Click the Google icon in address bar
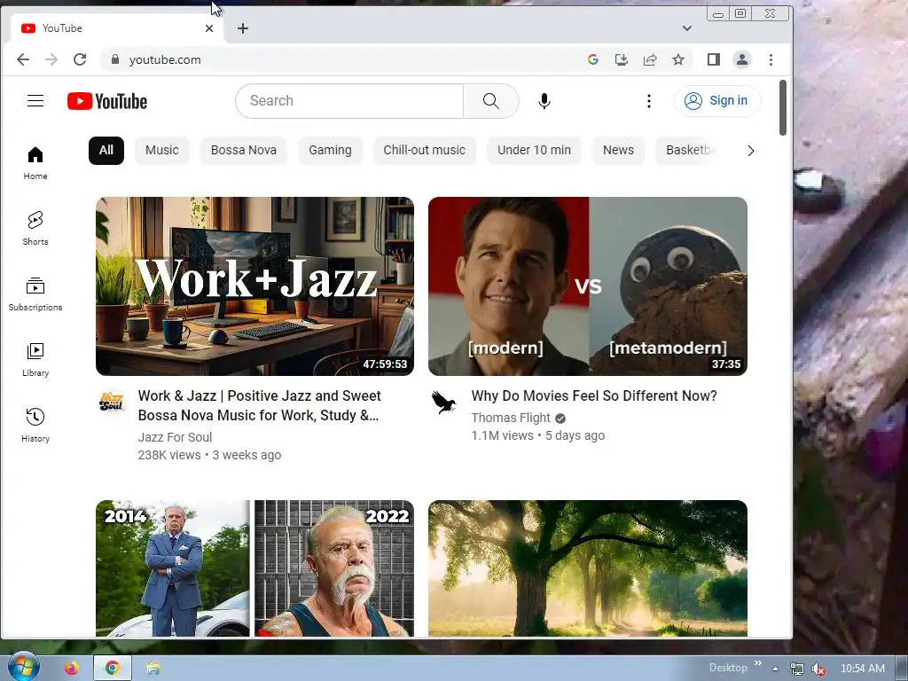908x681 pixels. click(x=592, y=59)
